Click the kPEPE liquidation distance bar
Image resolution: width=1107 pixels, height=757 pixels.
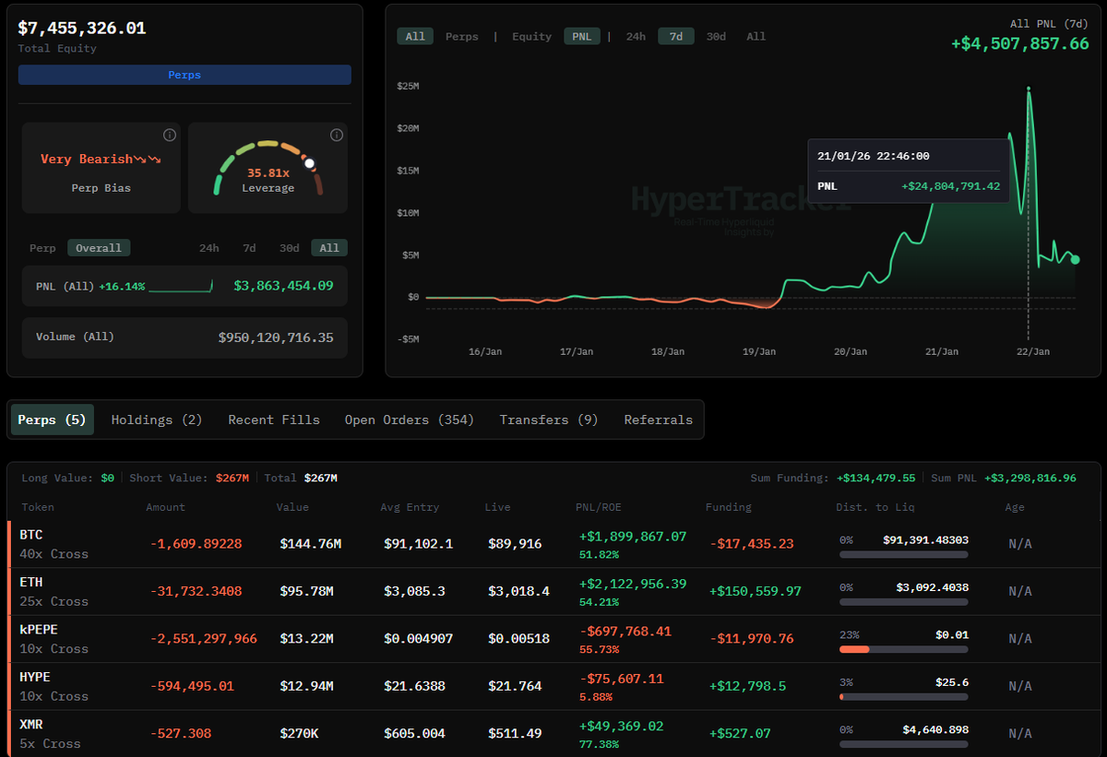point(903,649)
